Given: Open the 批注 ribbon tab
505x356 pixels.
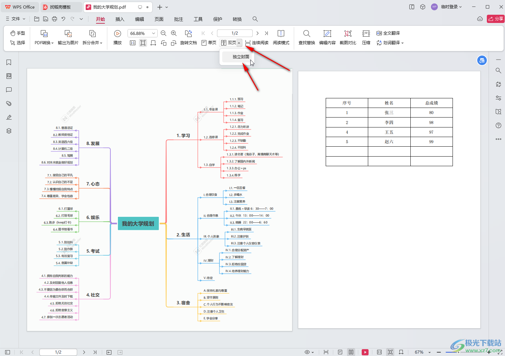Looking at the screenshot, I should click(x=179, y=19).
